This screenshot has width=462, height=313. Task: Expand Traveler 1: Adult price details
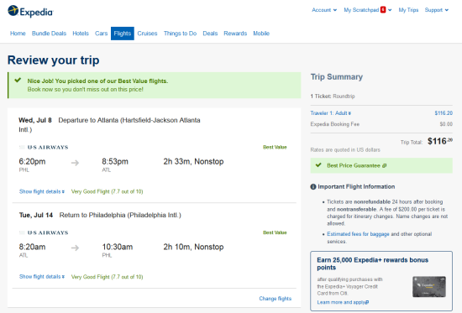pyautogui.click(x=331, y=113)
